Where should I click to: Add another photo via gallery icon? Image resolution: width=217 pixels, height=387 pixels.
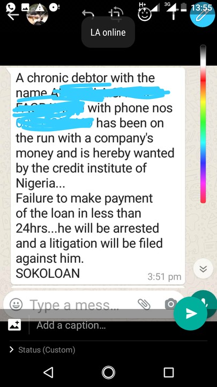14,325
